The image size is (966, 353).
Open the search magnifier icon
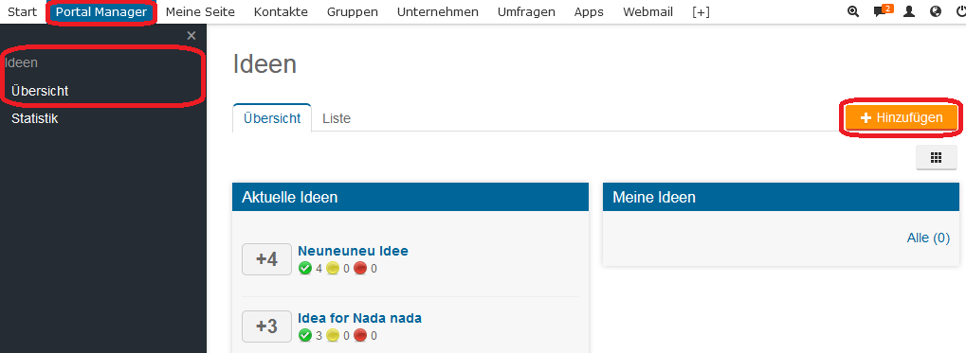(x=853, y=11)
